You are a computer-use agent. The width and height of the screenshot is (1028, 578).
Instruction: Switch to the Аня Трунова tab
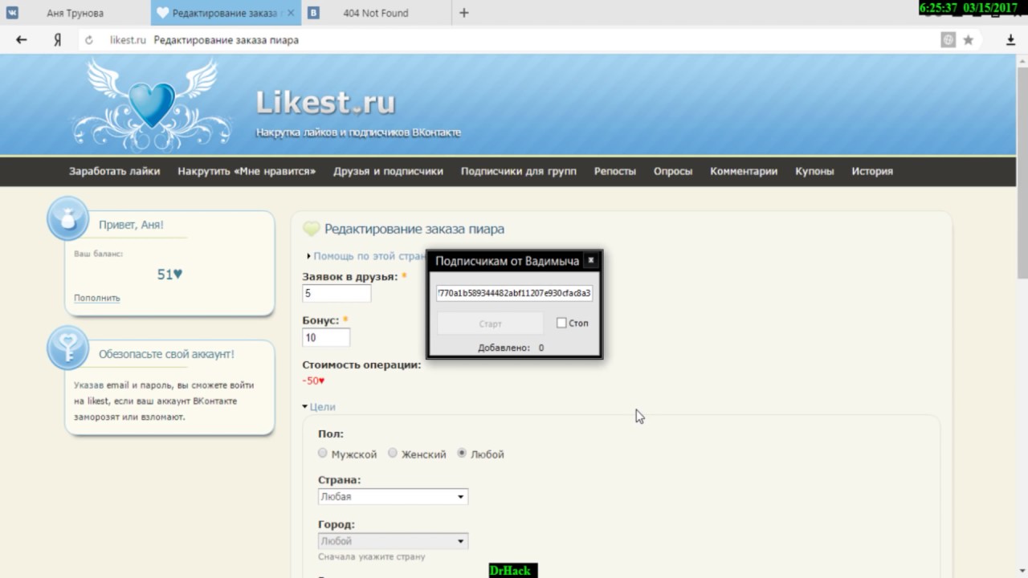75,13
